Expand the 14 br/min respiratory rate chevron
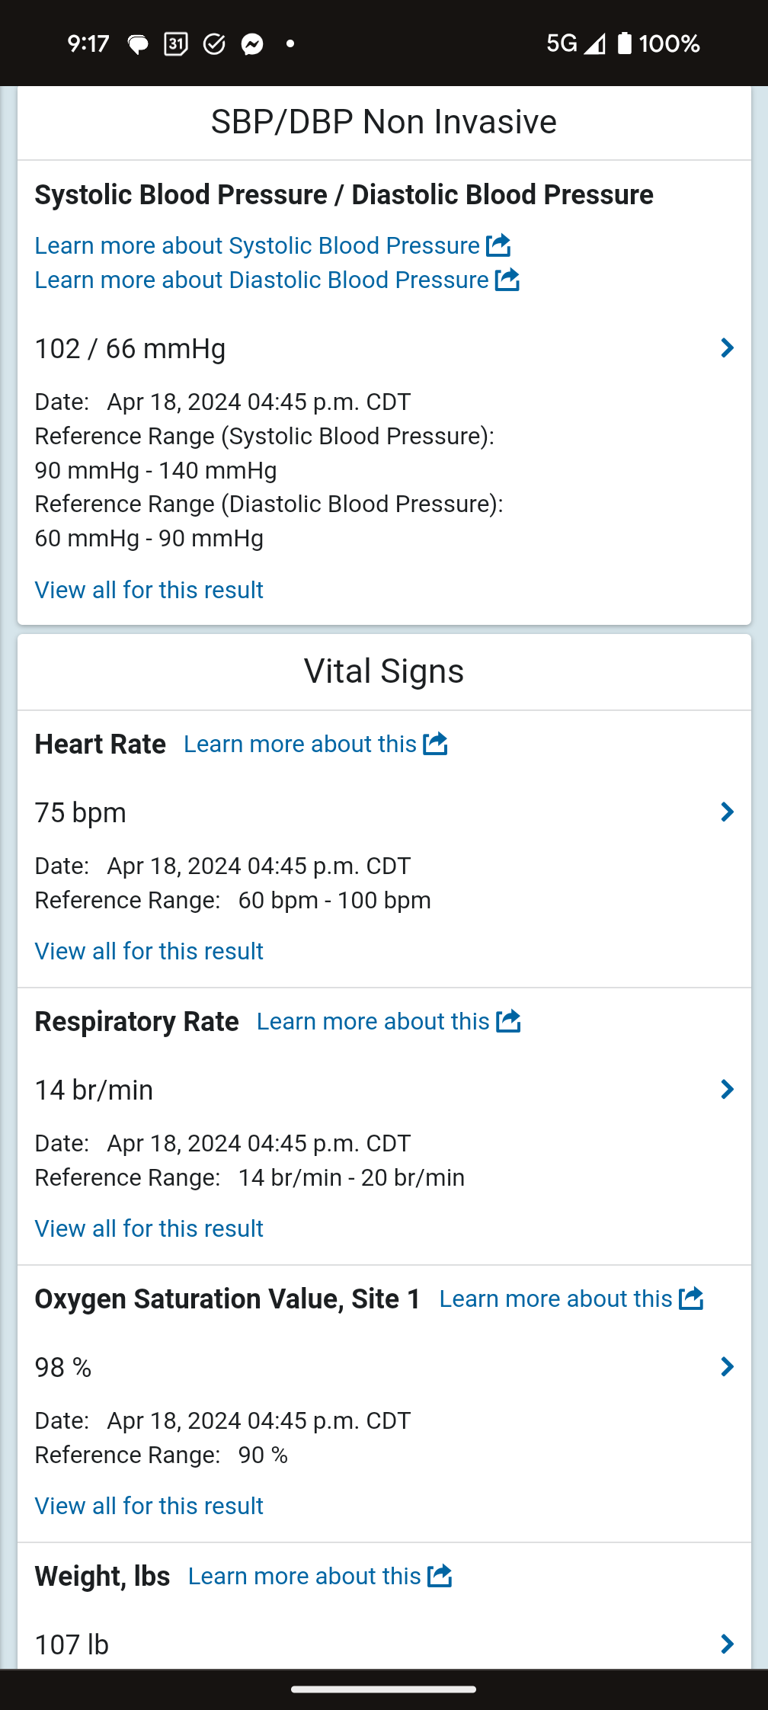The image size is (768, 1710). pyautogui.click(x=727, y=1090)
